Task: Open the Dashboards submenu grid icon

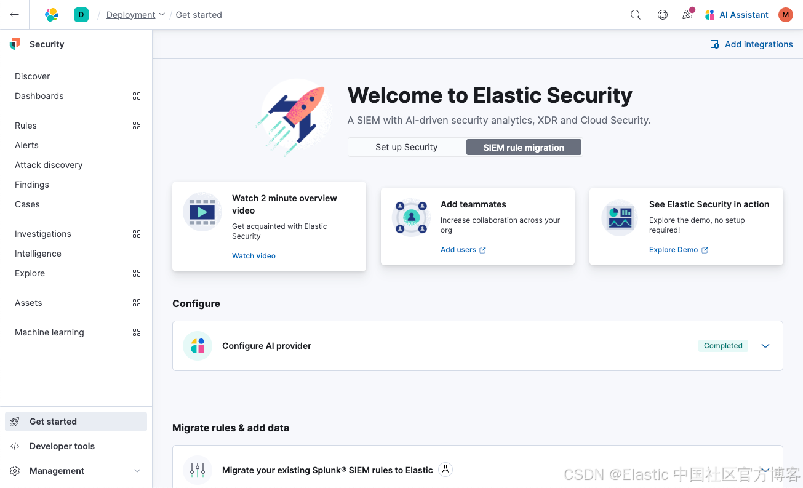Action: [137, 96]
